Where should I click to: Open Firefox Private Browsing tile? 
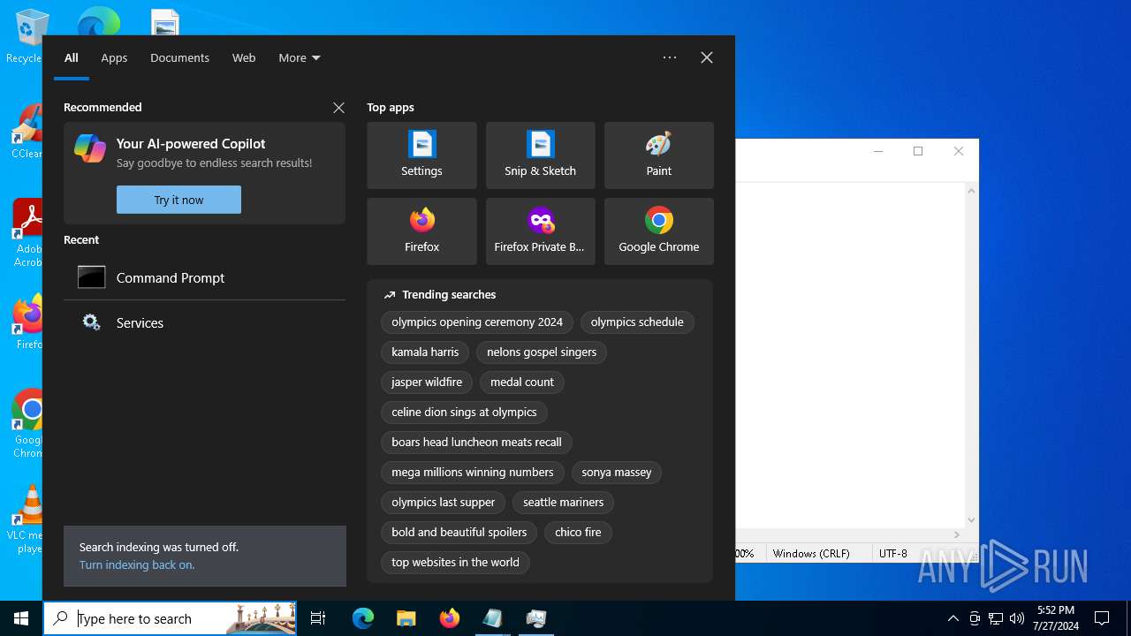pyautogui.click(x=540, y=231)
